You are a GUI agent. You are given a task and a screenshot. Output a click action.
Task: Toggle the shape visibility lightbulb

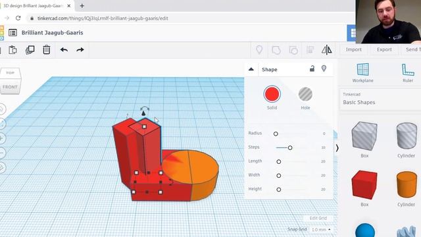point(324,68)
